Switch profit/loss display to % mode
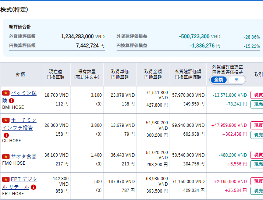263x200 pixels. (x=236, y=80)
